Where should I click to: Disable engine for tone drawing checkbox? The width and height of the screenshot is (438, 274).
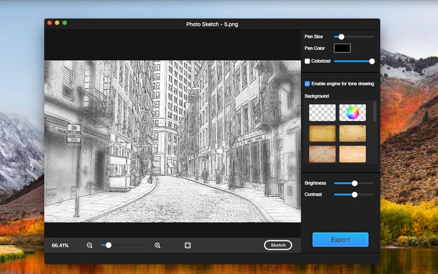tap(307, 84)
